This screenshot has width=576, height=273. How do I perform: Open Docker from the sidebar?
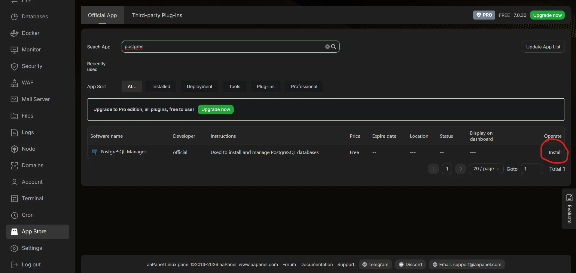[x=30, y=33]
